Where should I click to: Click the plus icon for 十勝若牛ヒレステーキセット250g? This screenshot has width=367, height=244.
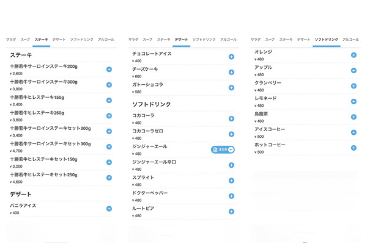[x=109, y=178]
